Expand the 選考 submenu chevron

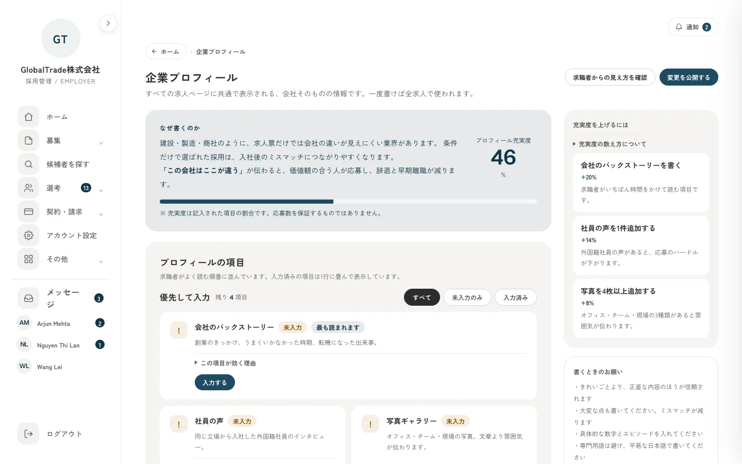(x=101, y=190)
